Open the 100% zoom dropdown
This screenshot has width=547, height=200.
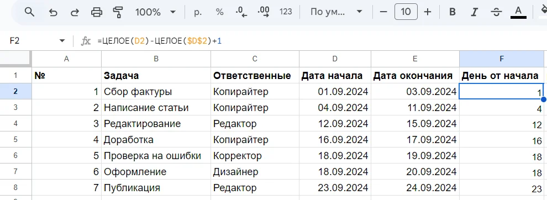pyautogui.click(x=155, y=12)
